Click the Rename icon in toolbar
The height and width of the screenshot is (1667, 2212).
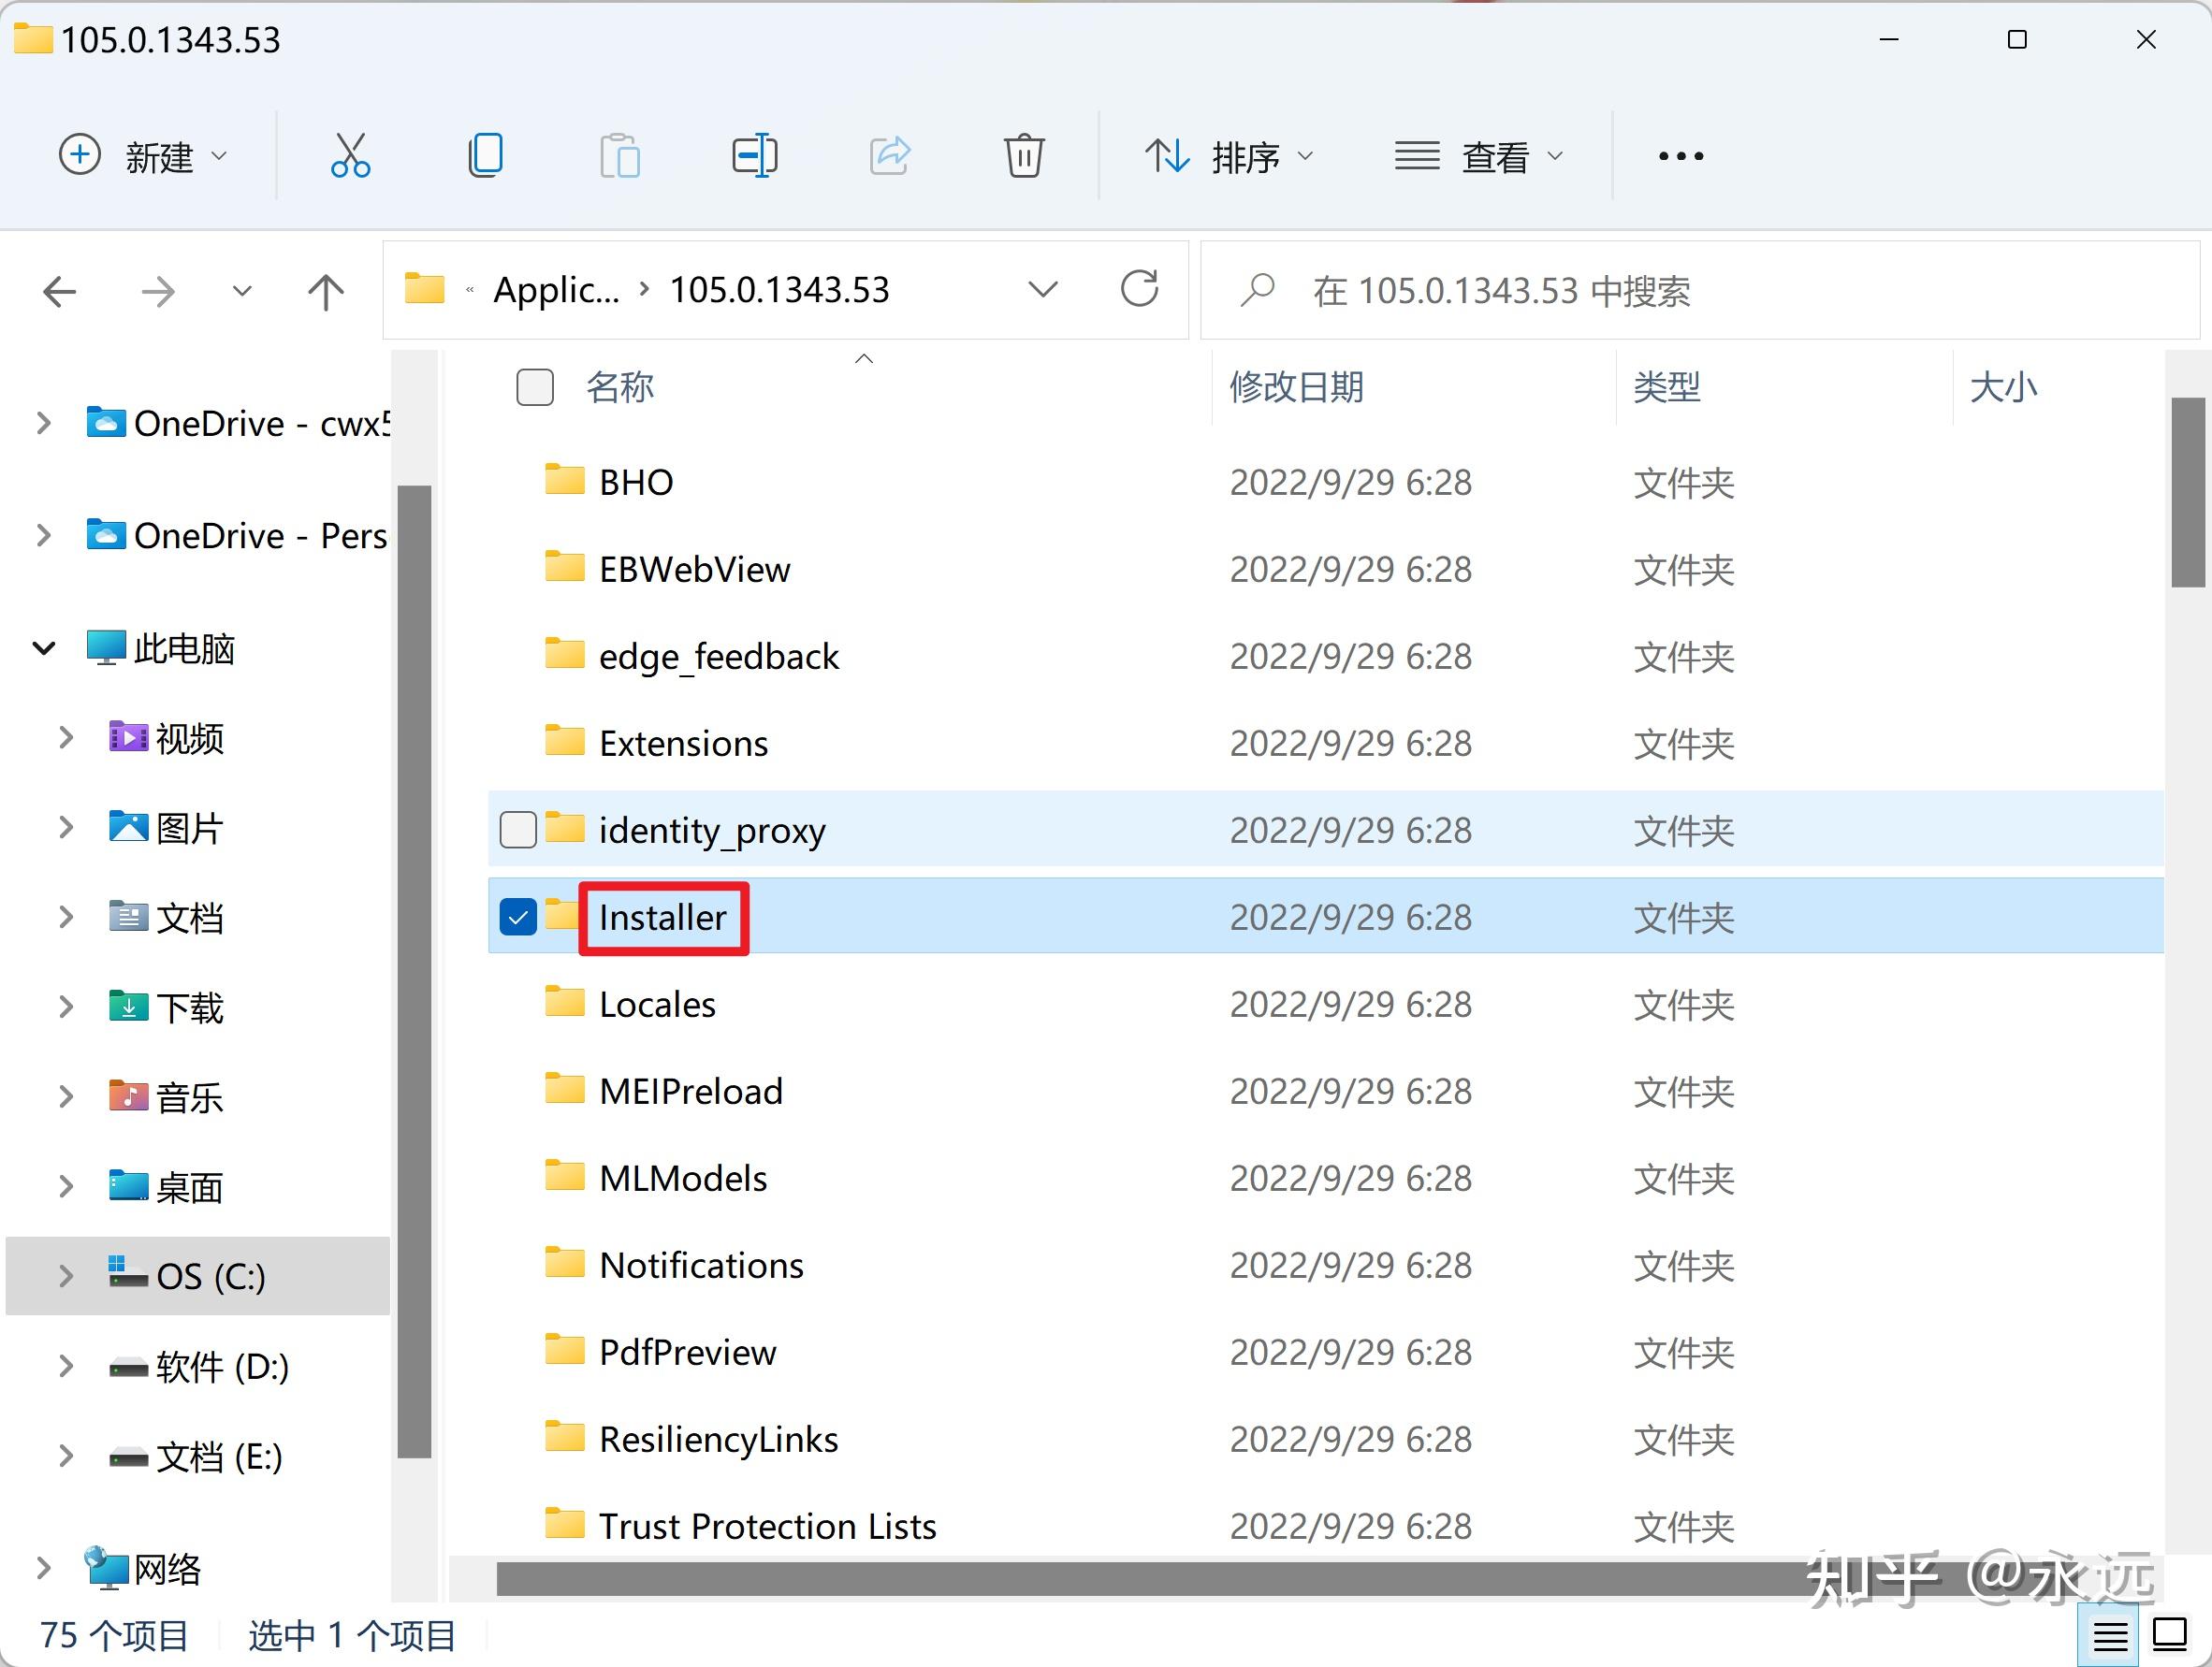(x=755, y=156)
